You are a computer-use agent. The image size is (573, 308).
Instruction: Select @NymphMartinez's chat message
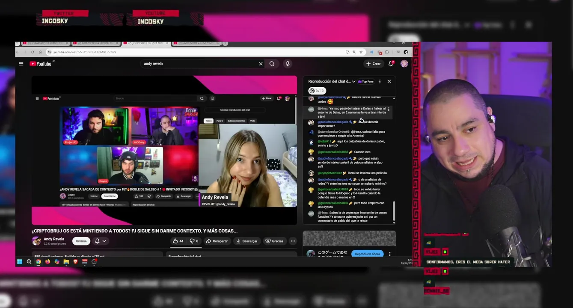[x=349, y=173]
